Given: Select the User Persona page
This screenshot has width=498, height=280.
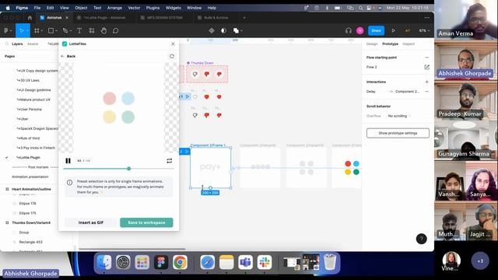Looking at the screenshot, I should (x=30, y=109).
